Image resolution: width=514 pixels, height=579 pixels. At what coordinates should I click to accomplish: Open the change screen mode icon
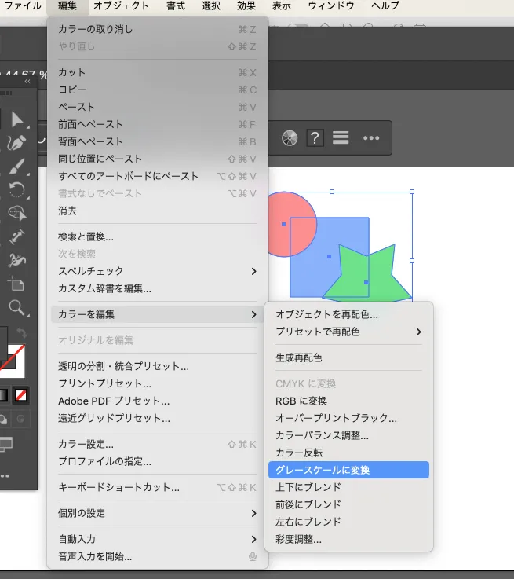pyautogui.click(x=6, y=444)
